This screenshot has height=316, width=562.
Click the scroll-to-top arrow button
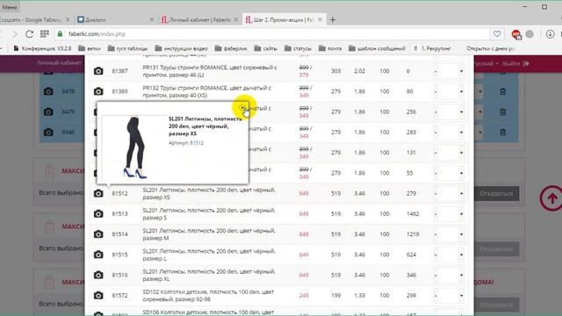[x=551, y=198]
